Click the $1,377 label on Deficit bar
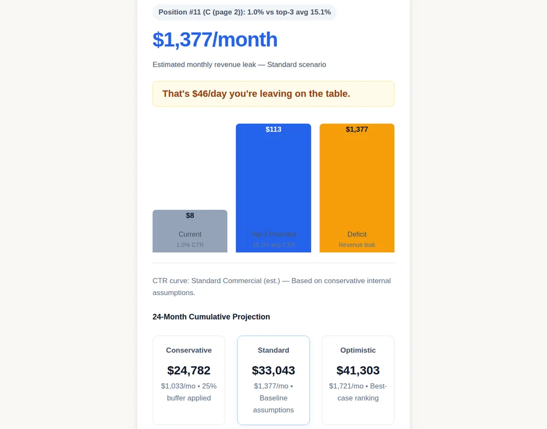Image resolution: width=547 pixels, height=429 pixels. 357,130
